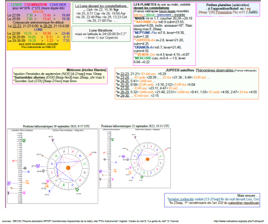Click the 'délicat' visibility legend
Screen dimensions: 268x224
[x=150, y=15]
